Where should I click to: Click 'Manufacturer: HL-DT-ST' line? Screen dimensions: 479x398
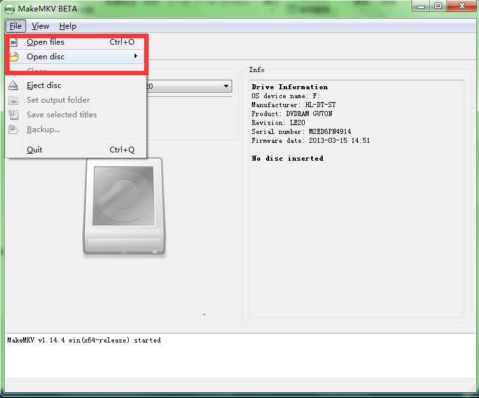293,105
